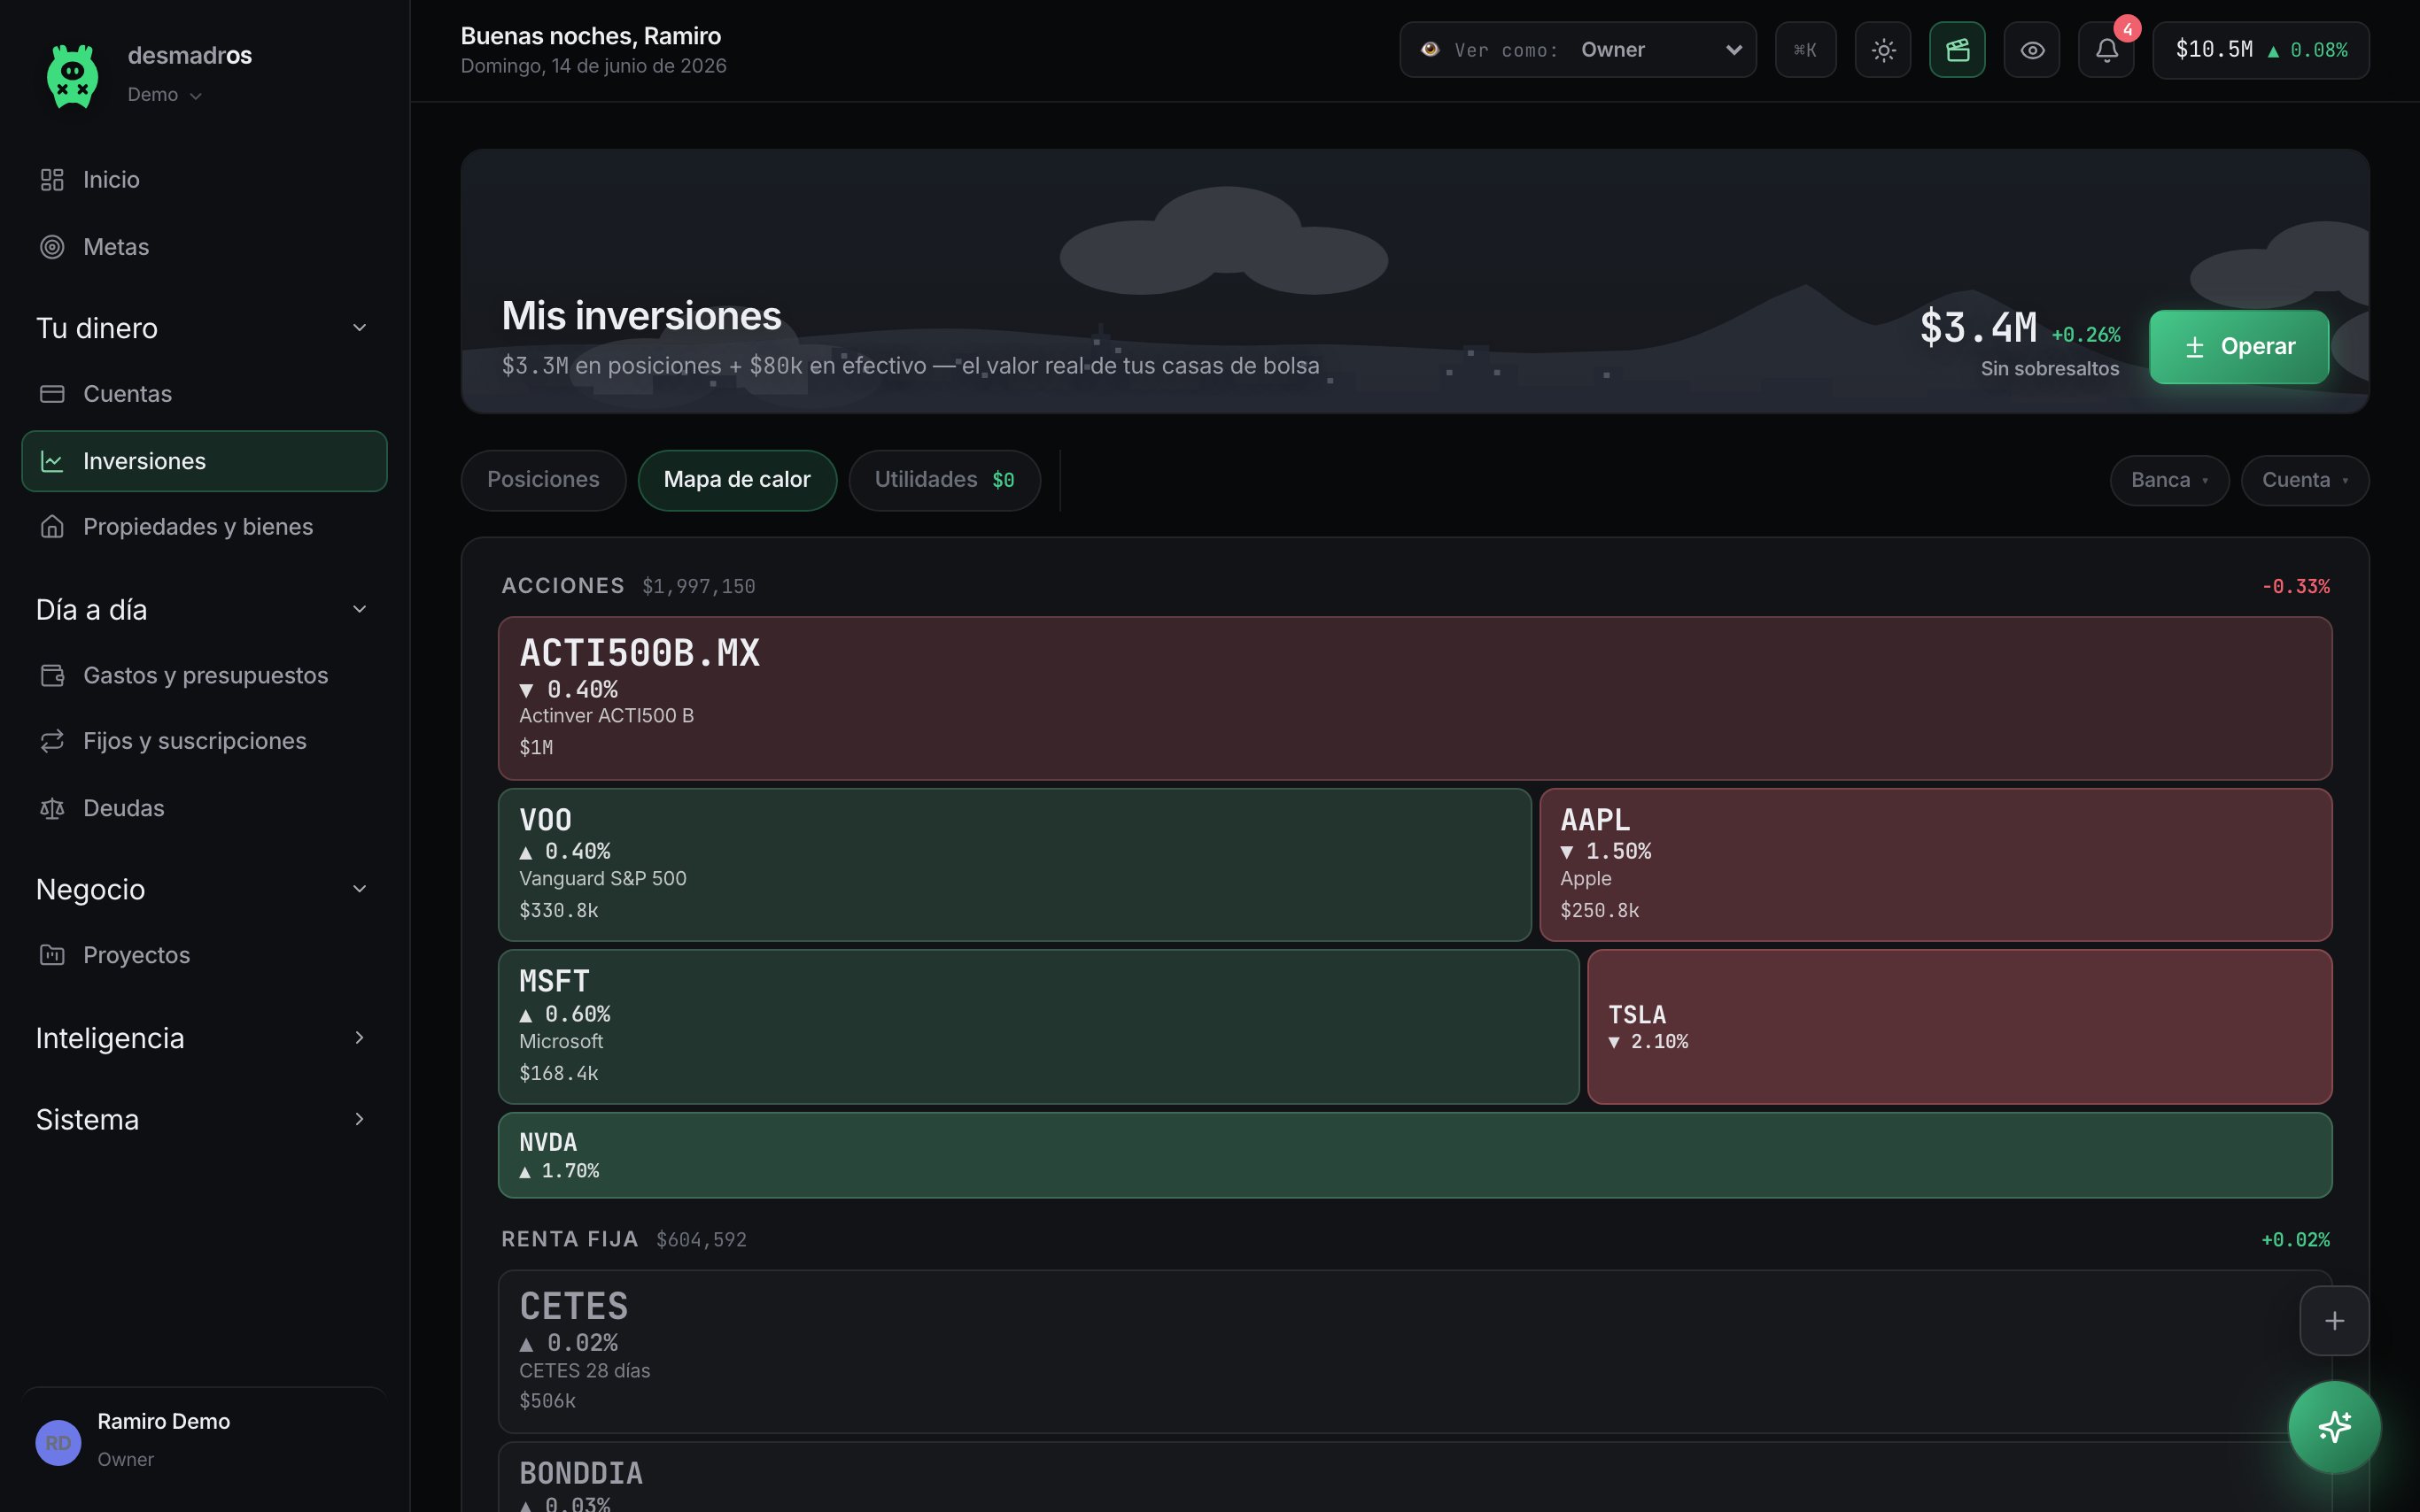Click the $10.5M net worth pill
This screenshot has width=2420, height=1512.
(x=2261, y=50)
